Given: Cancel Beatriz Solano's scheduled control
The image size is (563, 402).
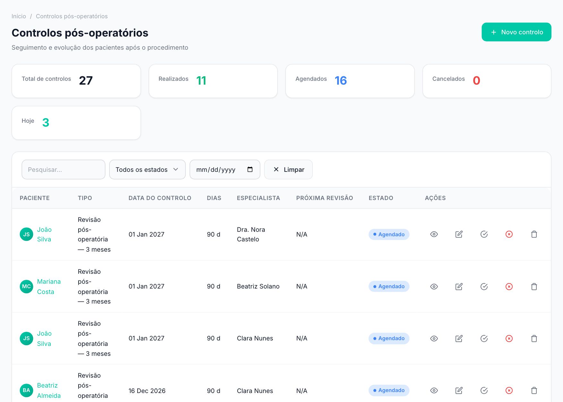Looking at the screenshot, I should tap(509, 287).
